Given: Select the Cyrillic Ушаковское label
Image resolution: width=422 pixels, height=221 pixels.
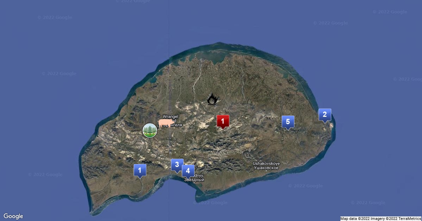Looking at the screenshot, I should 266,168.
